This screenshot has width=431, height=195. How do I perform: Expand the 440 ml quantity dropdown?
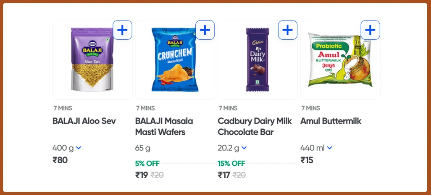click(330, 148)
